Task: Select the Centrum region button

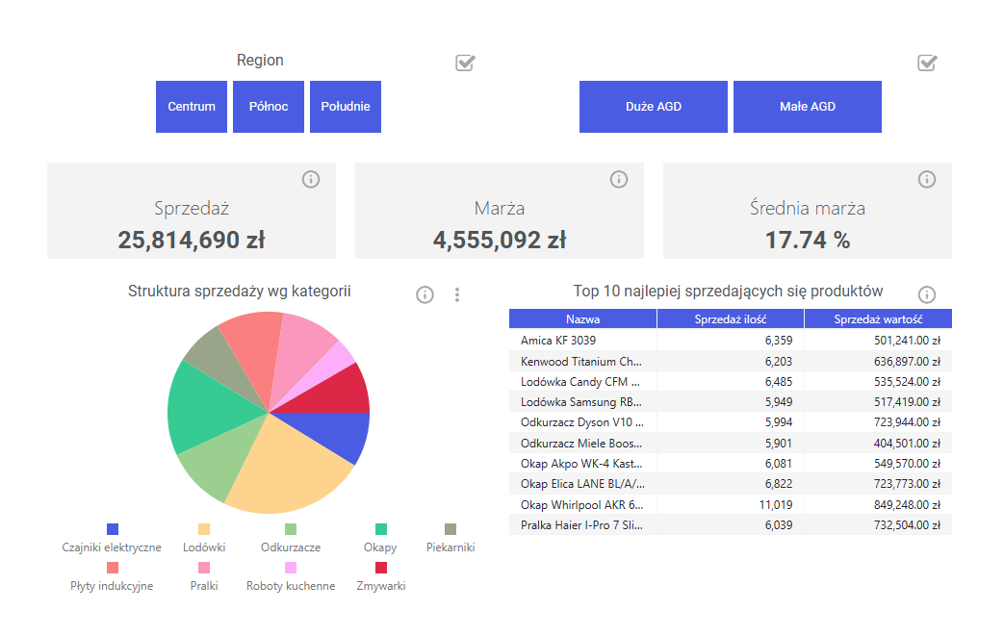Action: click(192, 106)
